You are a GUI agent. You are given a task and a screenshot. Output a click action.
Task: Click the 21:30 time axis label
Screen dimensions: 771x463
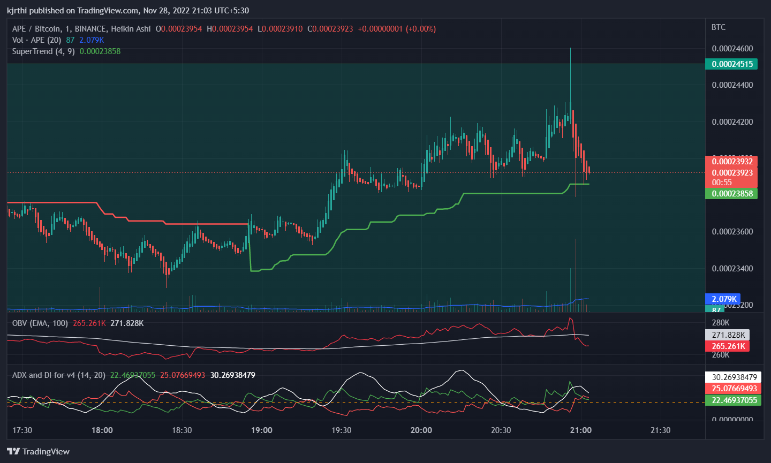coord(660,430)
